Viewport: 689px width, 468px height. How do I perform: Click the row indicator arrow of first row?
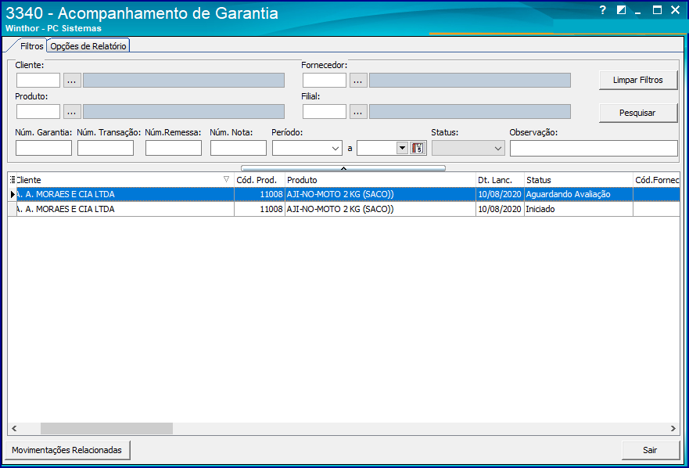[x=13, y=194]
